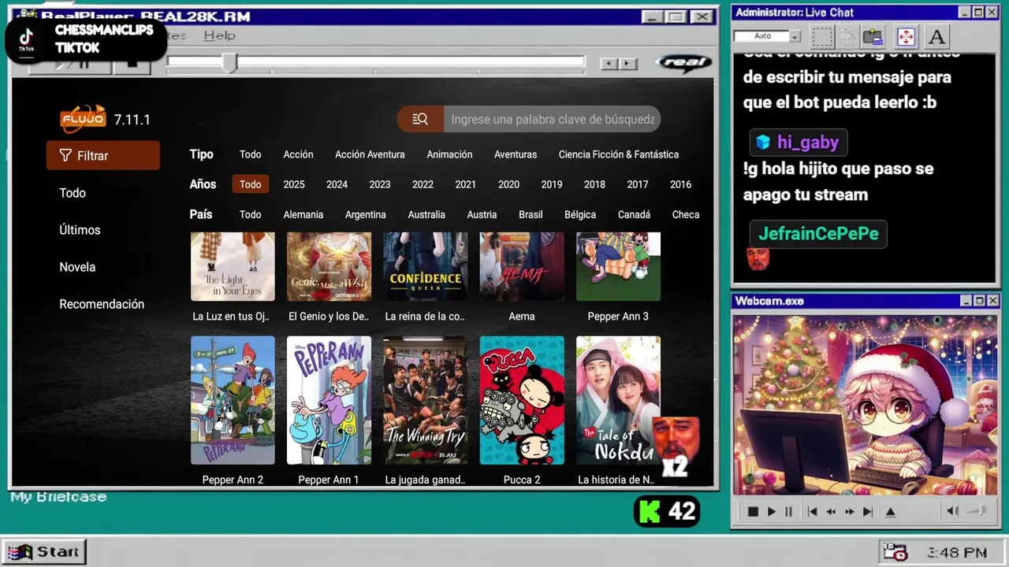Click the Filtrar button in sidebar

pyautogui.click(x=103, y=156)
